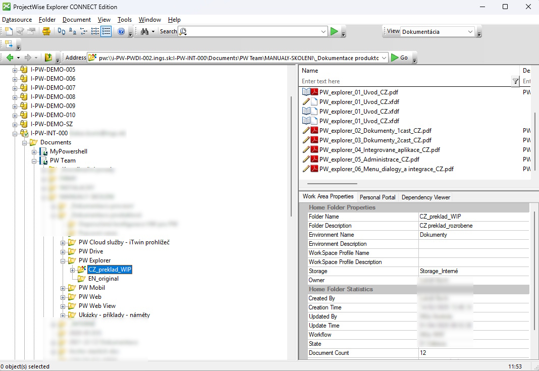Toggle the detail list view button in the toolbar
This screenshot has height=371, width=539.
click(106, 31)
